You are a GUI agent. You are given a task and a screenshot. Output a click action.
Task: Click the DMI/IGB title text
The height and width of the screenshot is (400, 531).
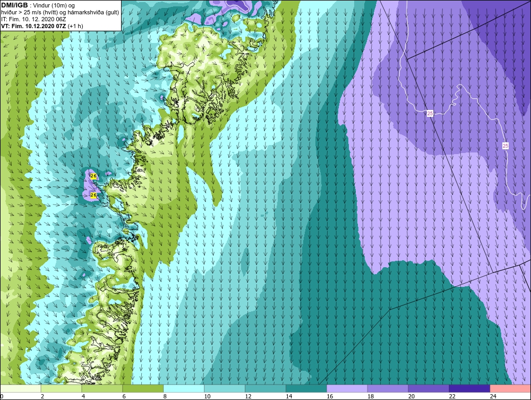pyautogui.click(x=14, y=5)
